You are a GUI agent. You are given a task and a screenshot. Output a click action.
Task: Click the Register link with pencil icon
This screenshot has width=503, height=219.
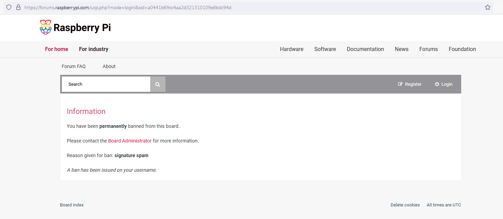click(410, 84)
